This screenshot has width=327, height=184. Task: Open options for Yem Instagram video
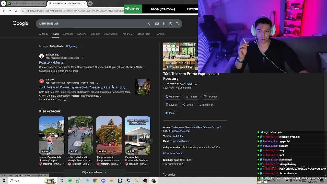(x=149, y=164)
